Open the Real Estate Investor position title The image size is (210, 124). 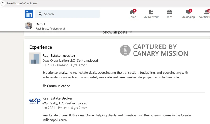(x=59, y=56)
